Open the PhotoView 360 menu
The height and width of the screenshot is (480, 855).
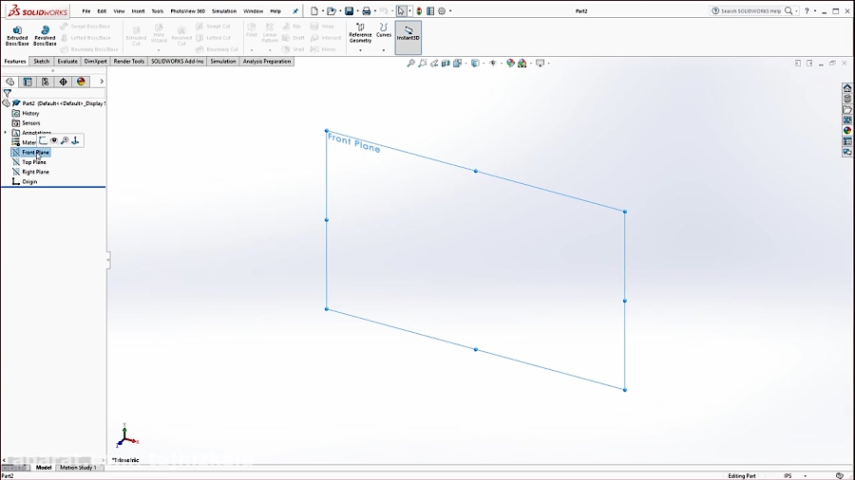click(x=187, y=10)
